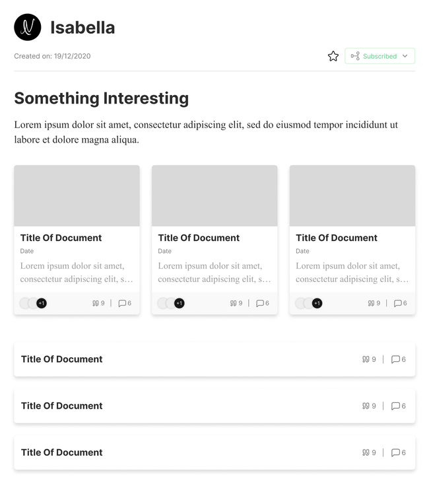The width and height of the screenshot is (429, 486).
Task: Click the quote icon in the second list row
Action: (x=366, y=406)
